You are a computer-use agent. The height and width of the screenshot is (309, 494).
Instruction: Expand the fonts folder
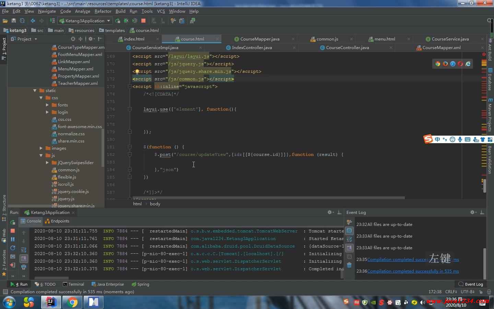coord(47,105)
